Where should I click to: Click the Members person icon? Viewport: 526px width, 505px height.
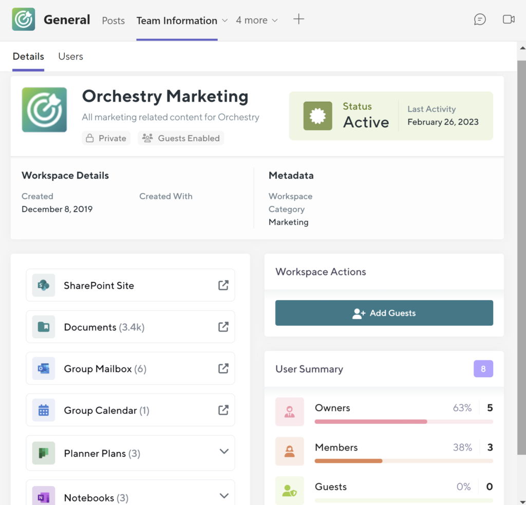[290, 451]
